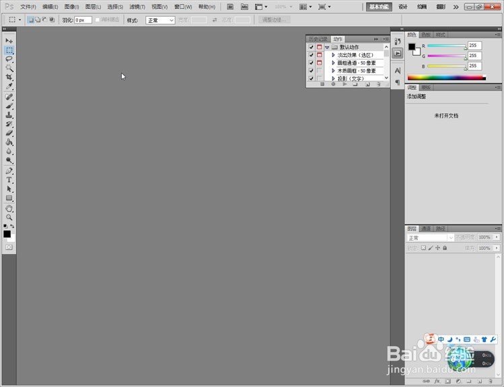Select the Move tool
The height and width of the screenshot is (387, 504).
coord(9,41)
